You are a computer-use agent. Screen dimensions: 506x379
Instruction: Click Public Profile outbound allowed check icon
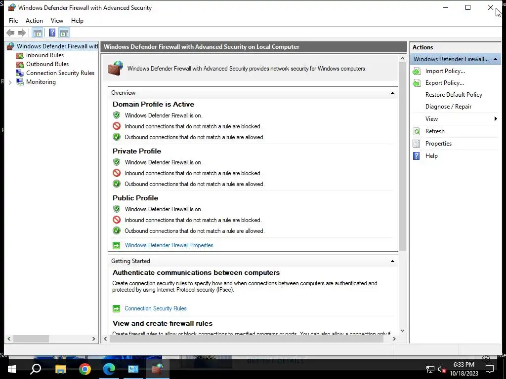[117, 231]
